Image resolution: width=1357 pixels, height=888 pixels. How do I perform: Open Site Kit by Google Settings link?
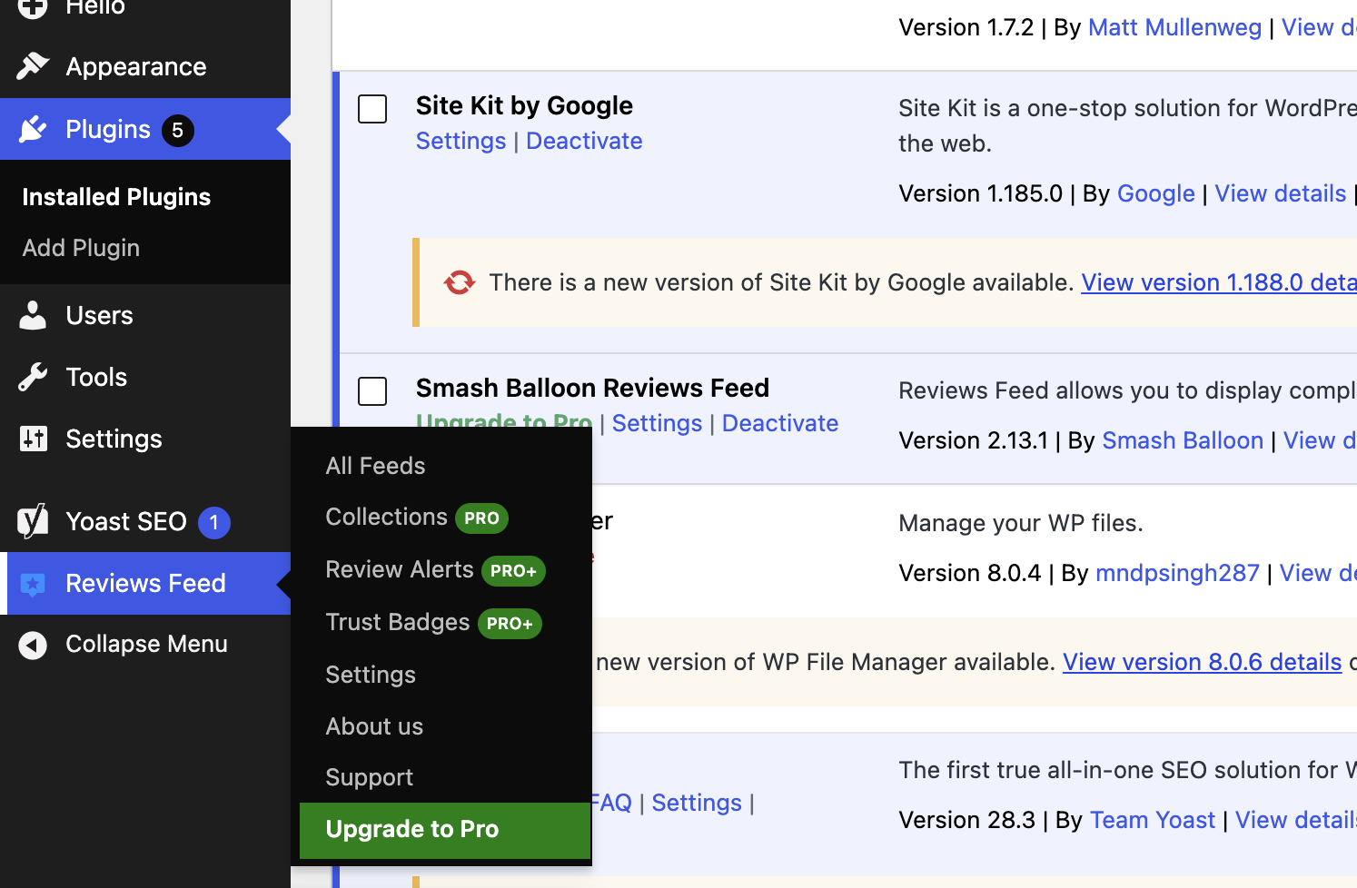(461, 141)
